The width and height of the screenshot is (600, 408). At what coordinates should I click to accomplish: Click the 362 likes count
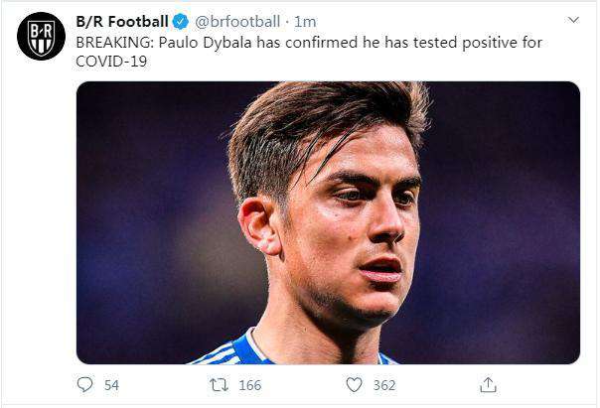coord(383,385)
